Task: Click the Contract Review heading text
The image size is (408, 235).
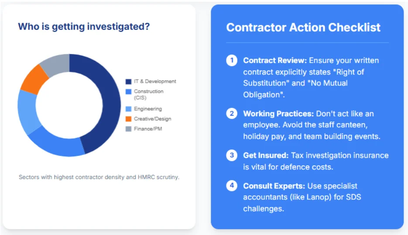Action: pos(275,60)
